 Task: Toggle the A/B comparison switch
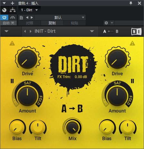pos(111,31)
